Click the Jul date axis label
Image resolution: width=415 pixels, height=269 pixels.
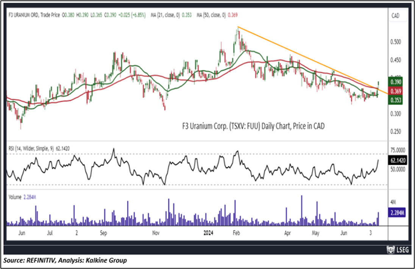pyautogui.click(x=50, y=233)
